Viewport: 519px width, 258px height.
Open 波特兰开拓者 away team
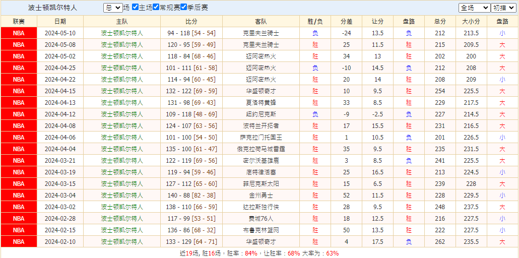[x=261, y=126]
